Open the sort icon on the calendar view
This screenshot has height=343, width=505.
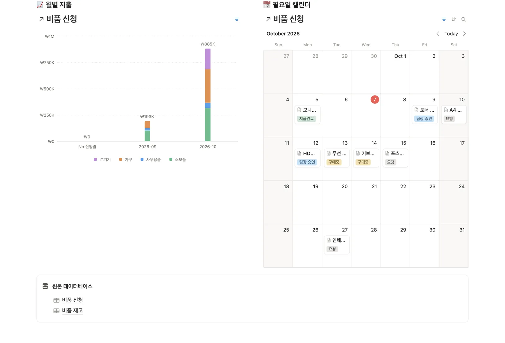tap(454, 20)
